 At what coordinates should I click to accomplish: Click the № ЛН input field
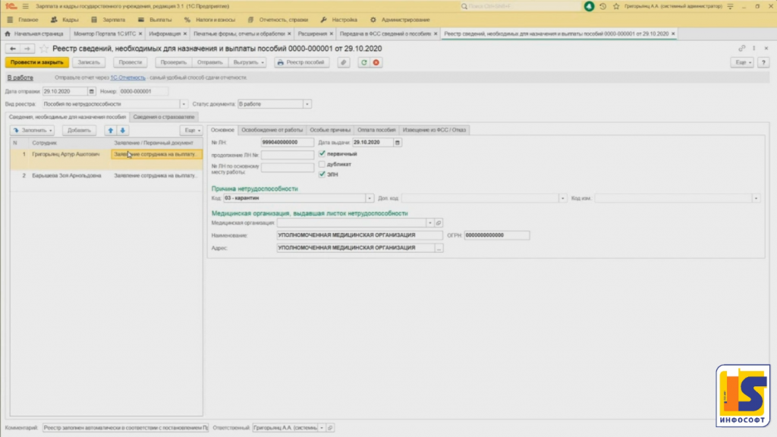pyautogui.click(x=287, y=142)
